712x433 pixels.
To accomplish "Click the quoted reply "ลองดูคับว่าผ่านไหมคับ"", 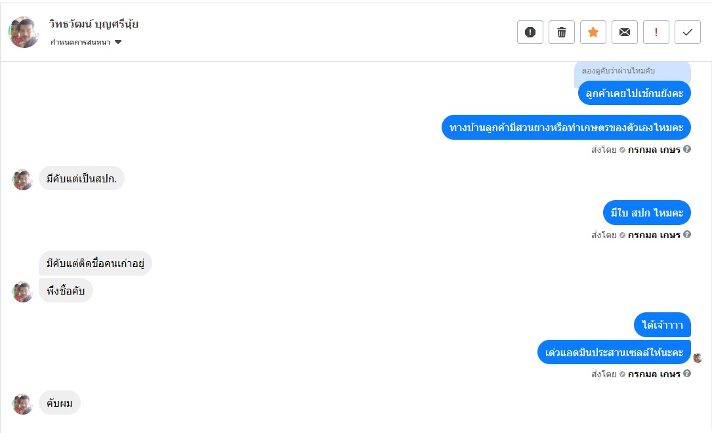I will point(618,70).
